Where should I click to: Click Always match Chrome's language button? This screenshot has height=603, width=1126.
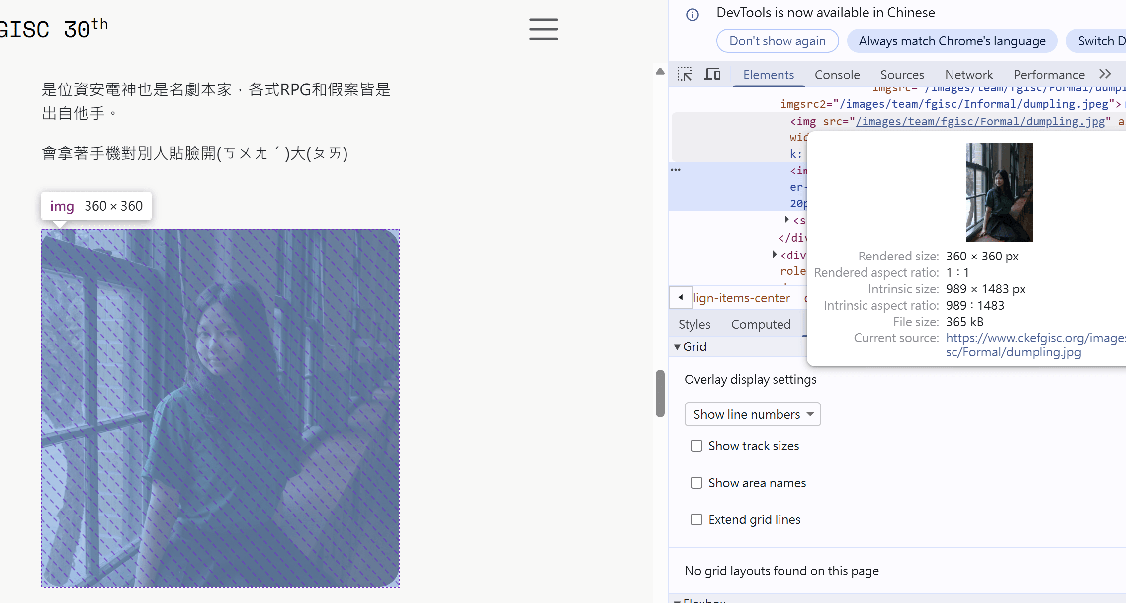(x=952, y=41)
